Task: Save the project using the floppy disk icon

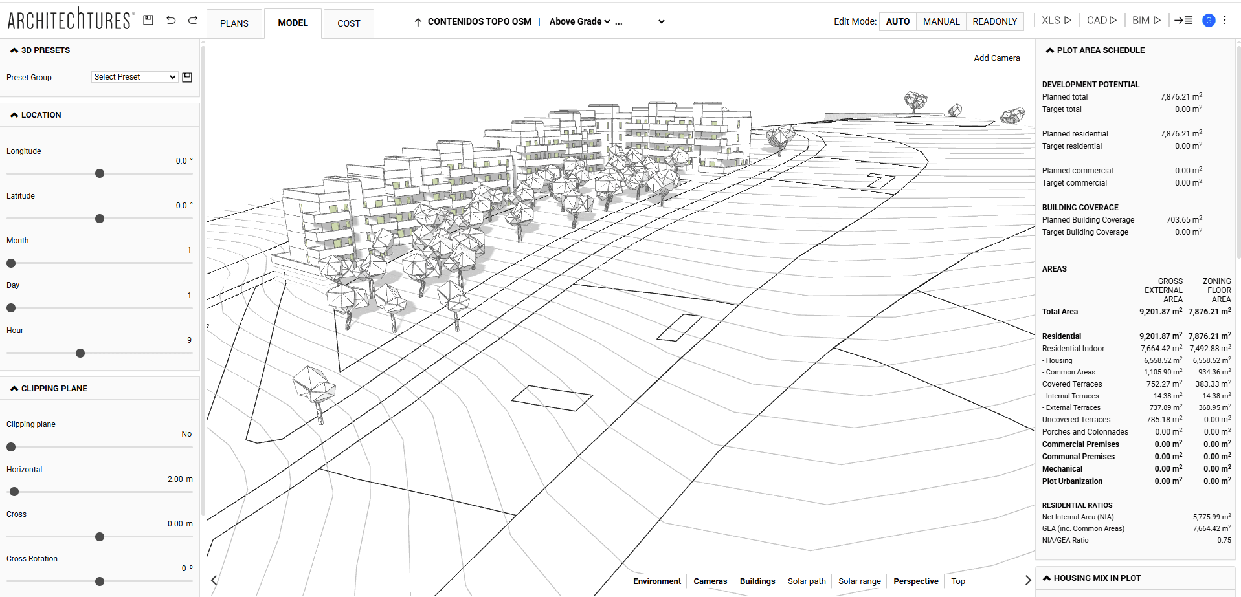Action: click(148, 20)
